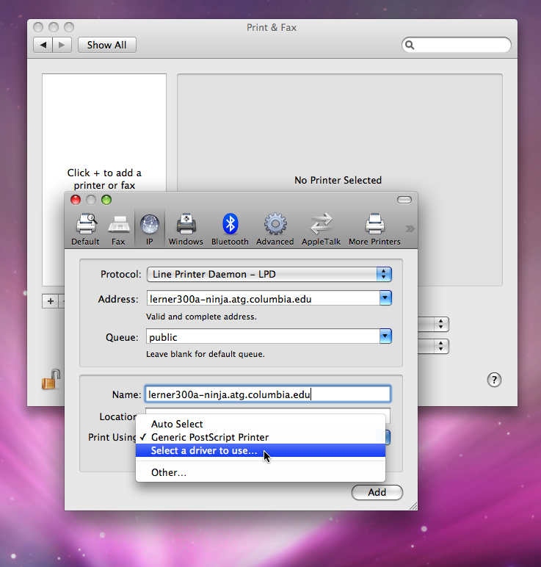Open the Protocol dropdown menu

(x=269, y=274)
